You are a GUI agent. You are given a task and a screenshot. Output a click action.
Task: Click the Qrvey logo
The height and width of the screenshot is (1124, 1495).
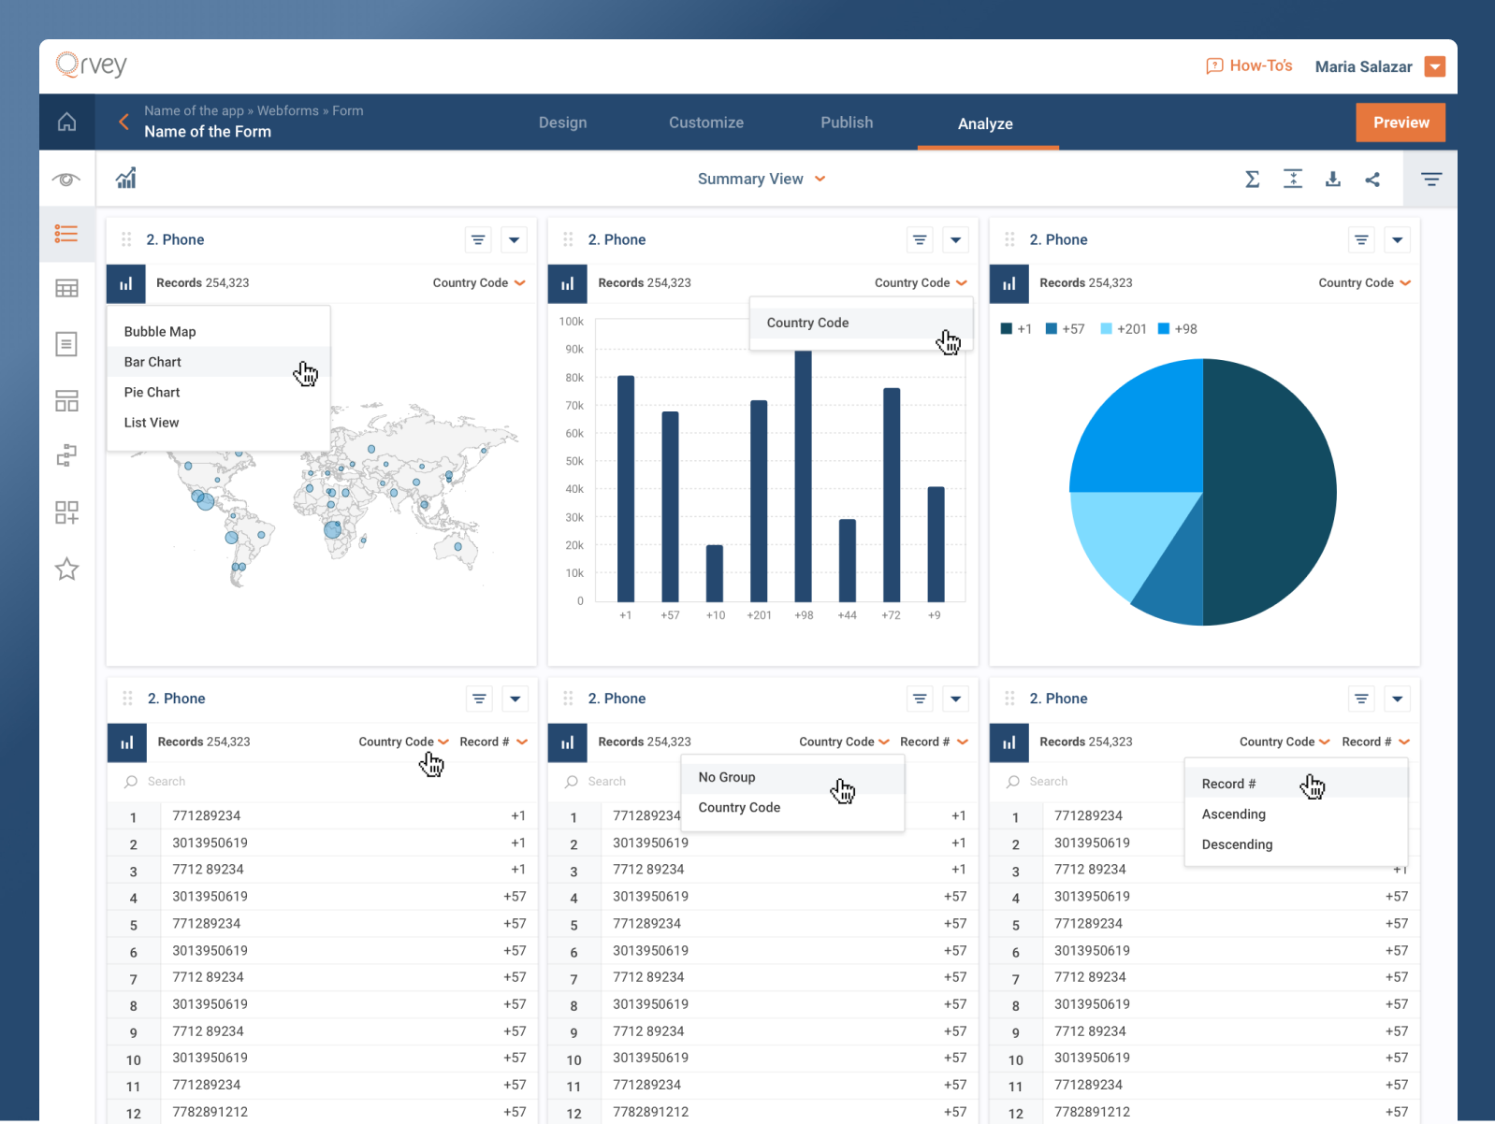coord(91,65)
